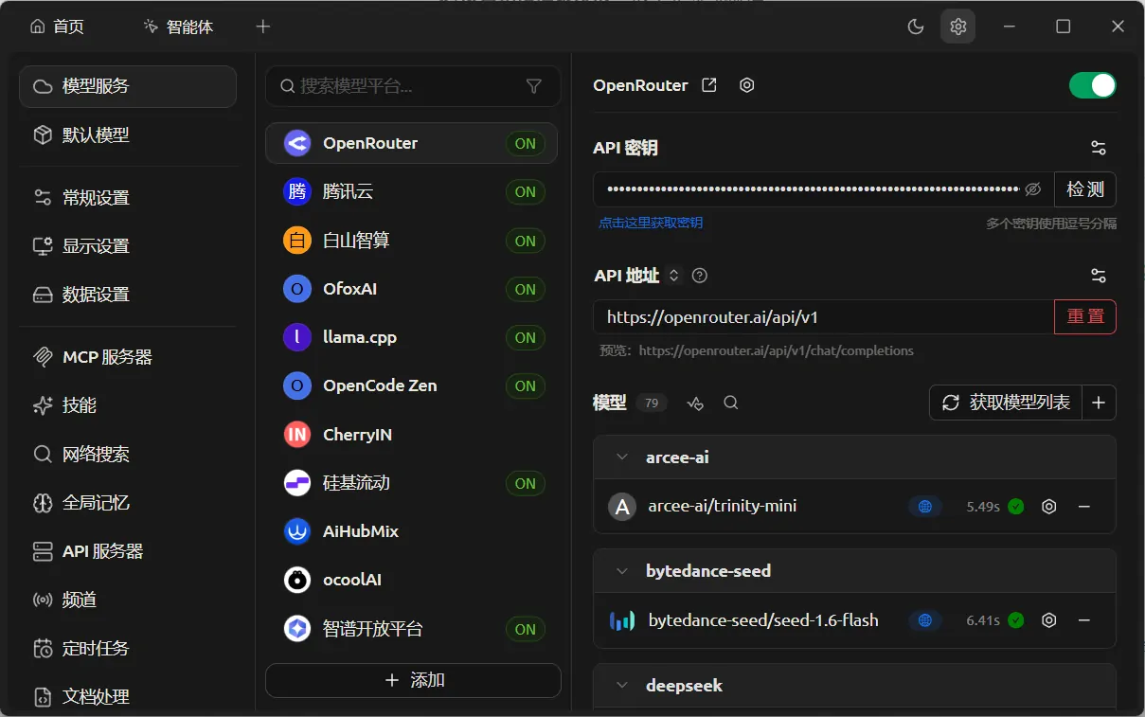The width and height of the screenshot is (1145, 717).
Task: Open the API 地址 type selector arrows
Action: click(674, 276)
